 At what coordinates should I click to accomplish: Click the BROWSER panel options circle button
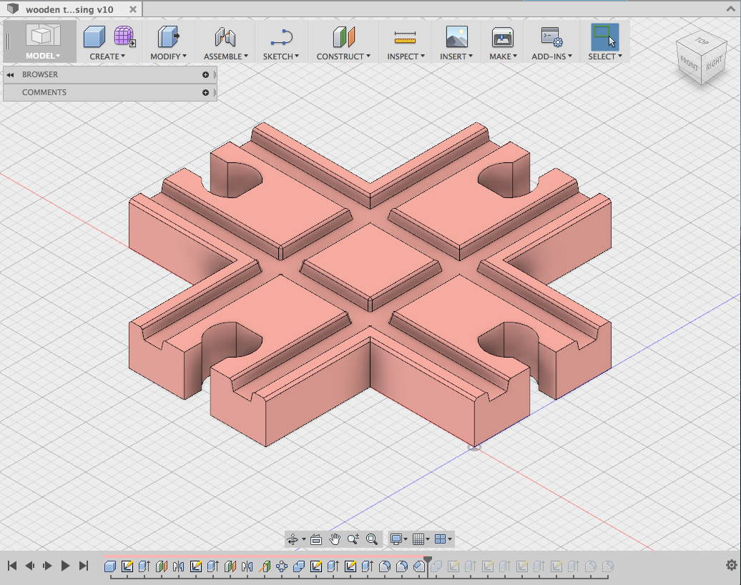point(205,74)
